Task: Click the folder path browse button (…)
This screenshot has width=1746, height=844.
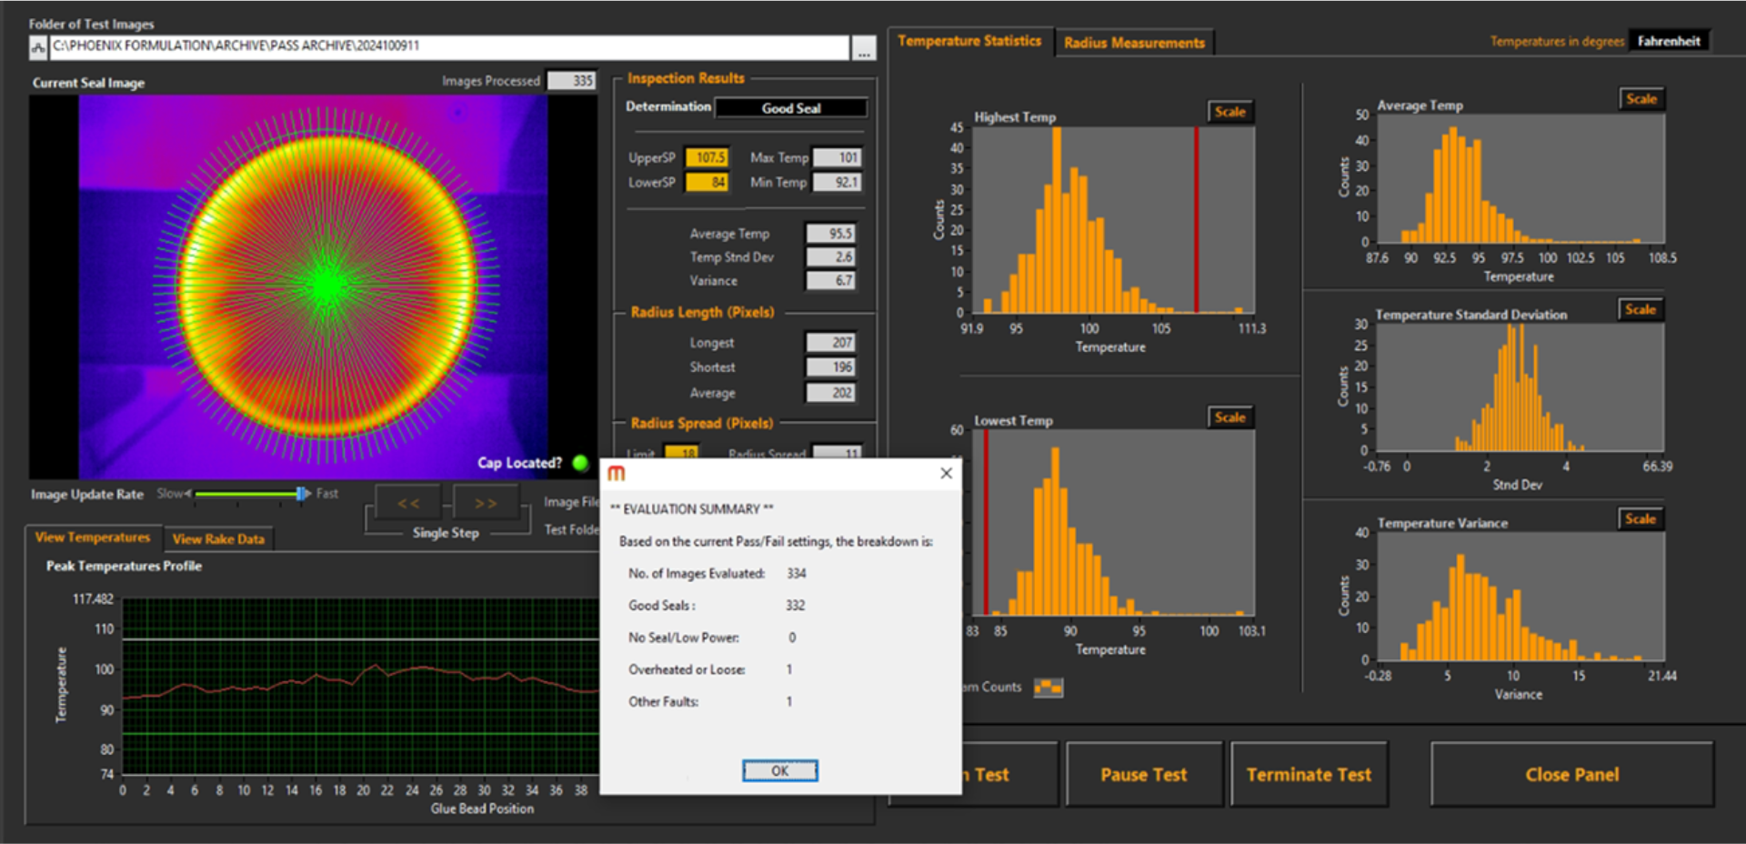Action: tap(863, 48)
